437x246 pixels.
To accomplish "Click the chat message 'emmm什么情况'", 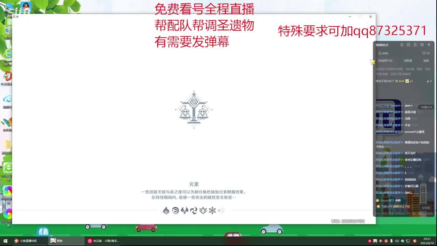I will (x=414, y=132).
